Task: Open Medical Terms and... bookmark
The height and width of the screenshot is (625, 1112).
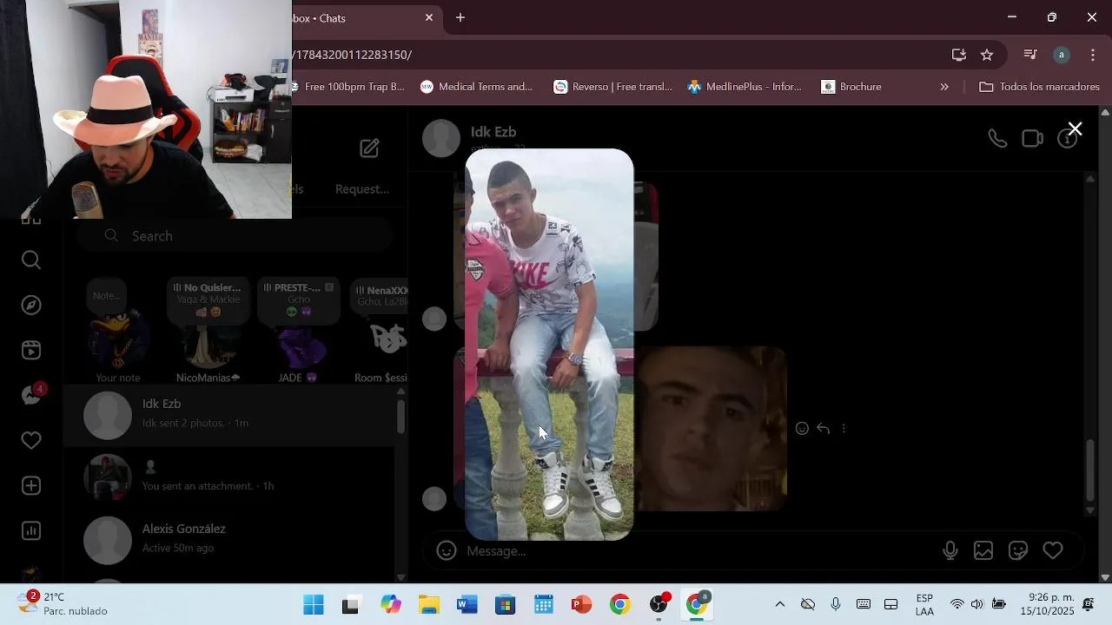Action: 476,87
